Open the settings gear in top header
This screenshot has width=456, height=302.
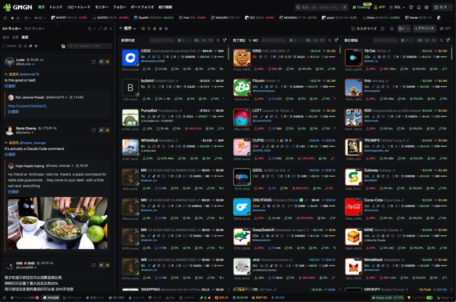[426, 7]
